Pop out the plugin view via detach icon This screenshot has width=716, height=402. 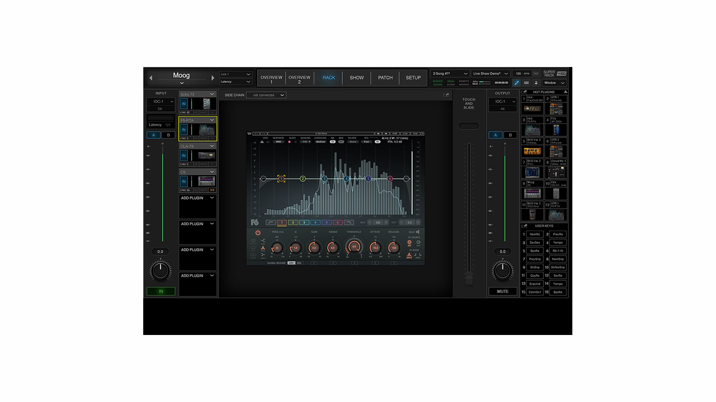tap(446, 95)
